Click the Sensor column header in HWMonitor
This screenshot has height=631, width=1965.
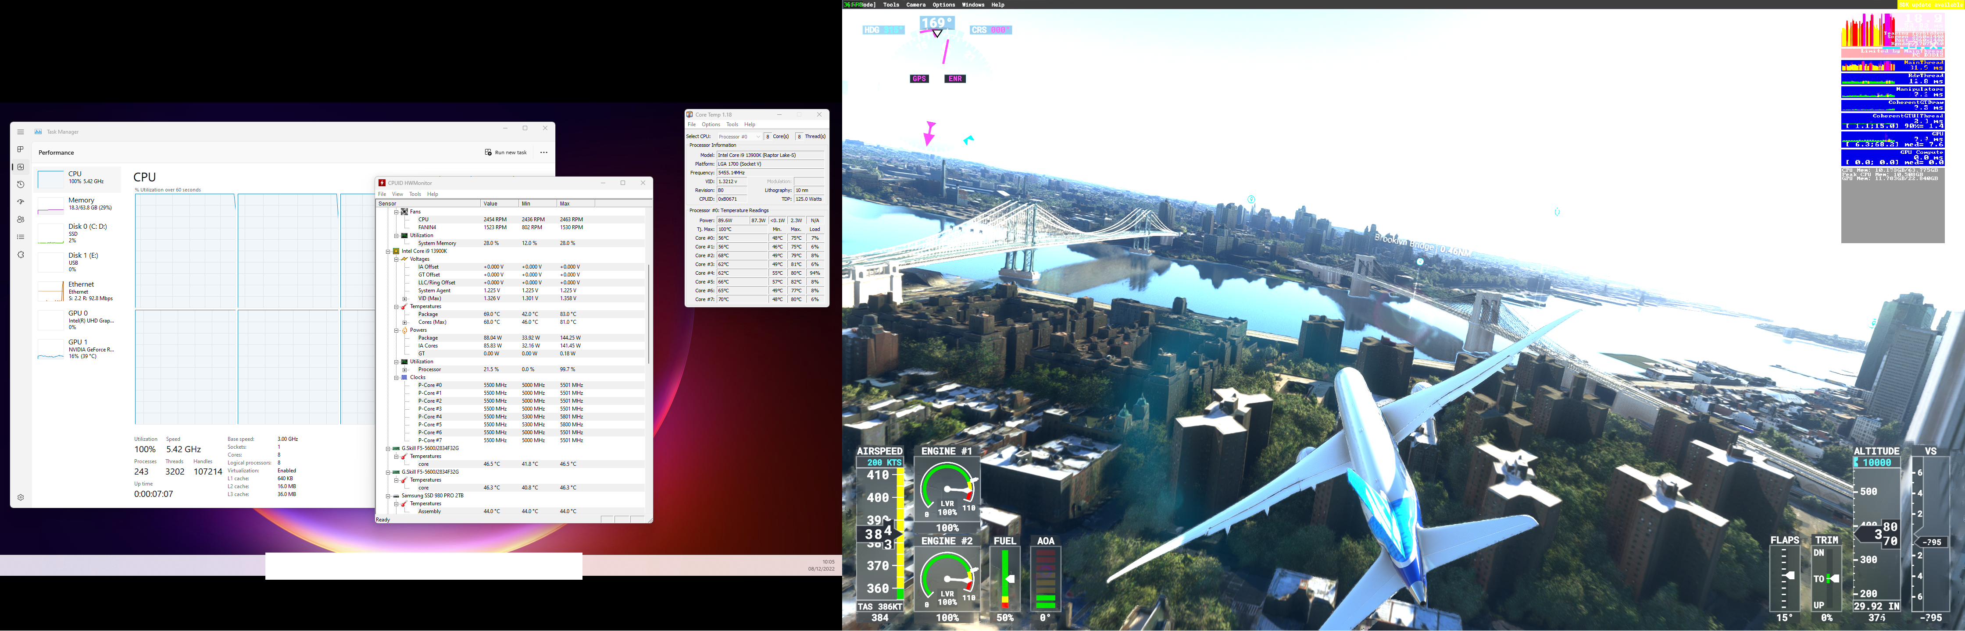428,203
